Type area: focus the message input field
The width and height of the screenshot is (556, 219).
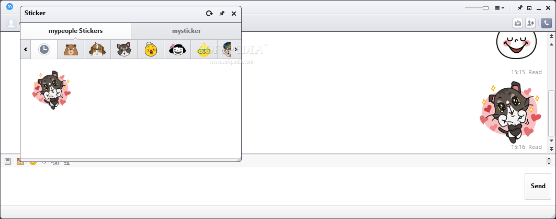click(x=262, y=186)
